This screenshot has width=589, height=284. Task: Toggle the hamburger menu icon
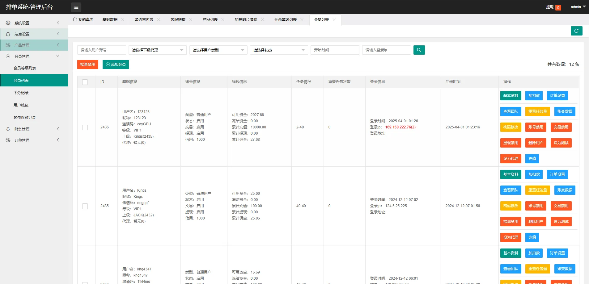[x=76, y=7]
